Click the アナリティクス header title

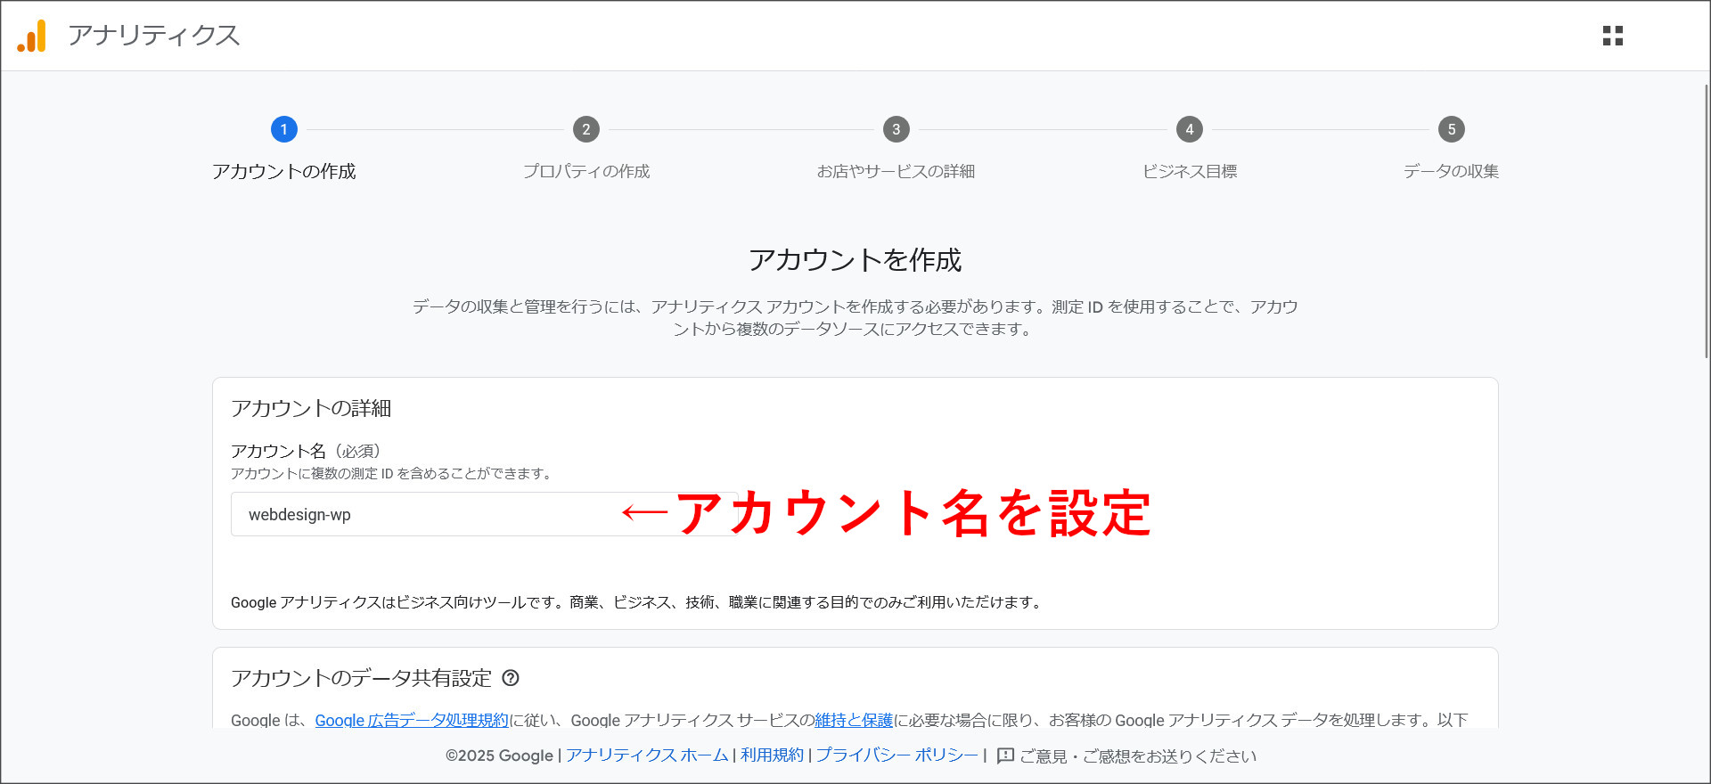[x=153, y=36]
